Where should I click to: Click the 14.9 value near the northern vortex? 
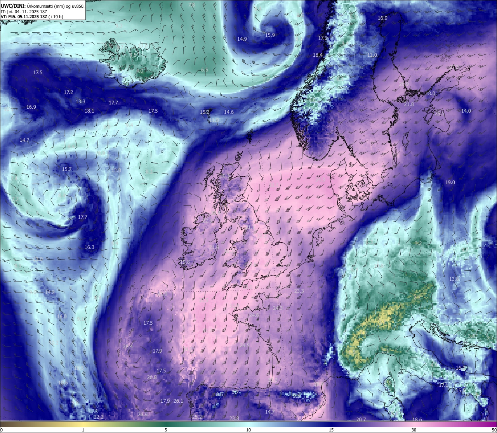[x=242, y=39]
